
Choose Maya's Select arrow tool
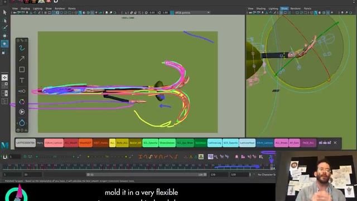coord(4,12)
